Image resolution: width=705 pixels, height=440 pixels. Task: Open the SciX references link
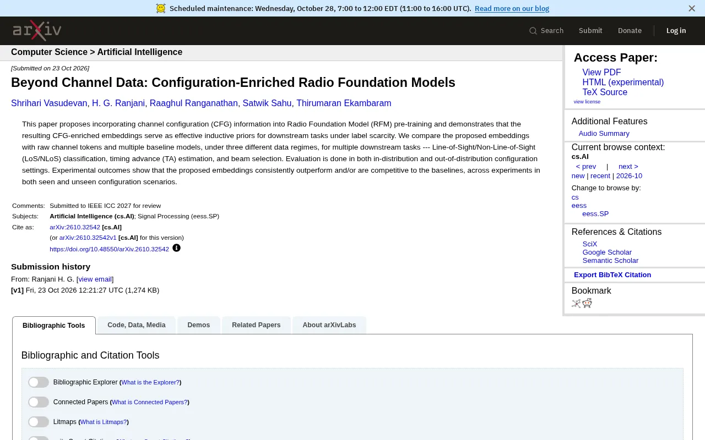tap(590, 244)
